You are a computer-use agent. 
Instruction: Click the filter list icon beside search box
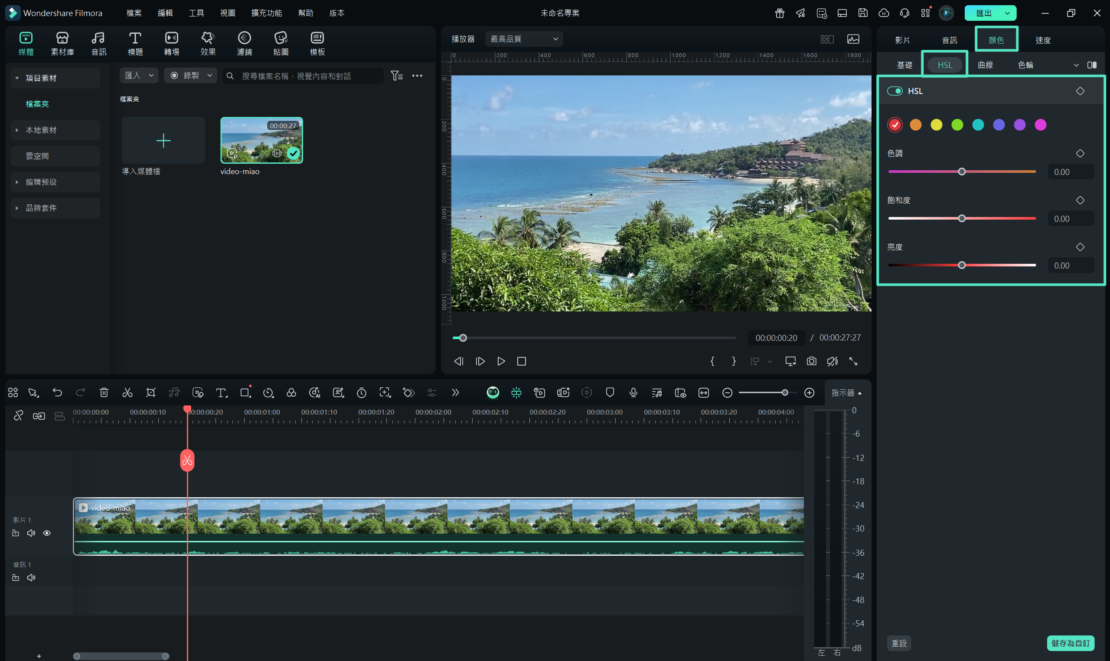tap(396, 76)
